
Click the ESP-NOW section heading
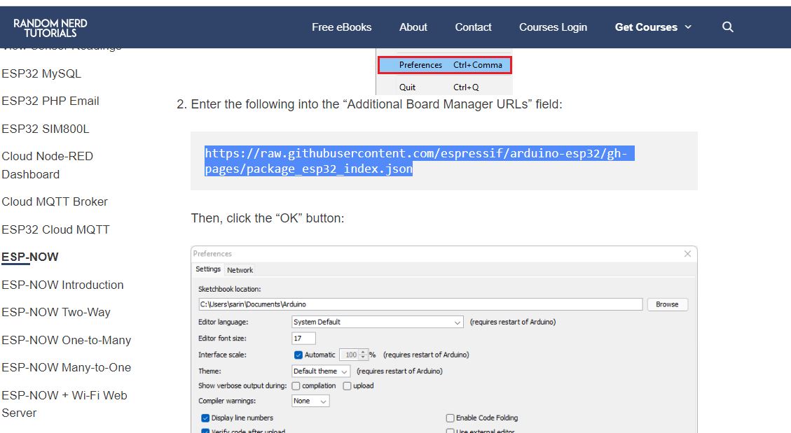pyautogui.click(x=29, y=257)
